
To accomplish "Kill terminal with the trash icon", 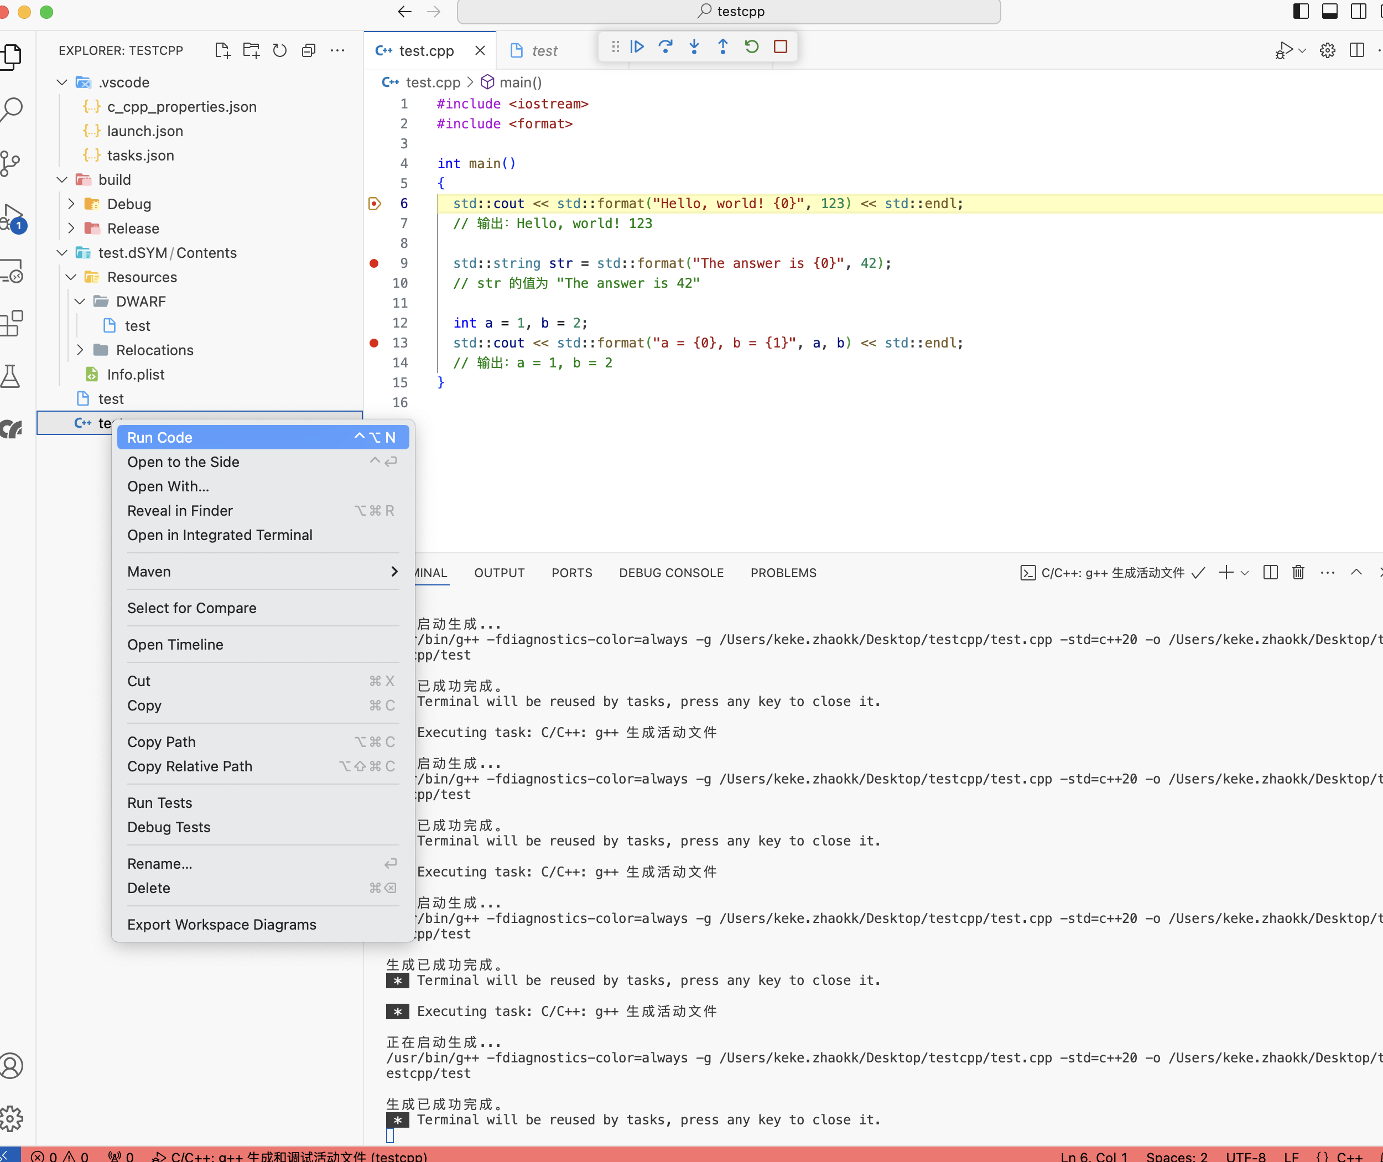I will (1298, 573).
